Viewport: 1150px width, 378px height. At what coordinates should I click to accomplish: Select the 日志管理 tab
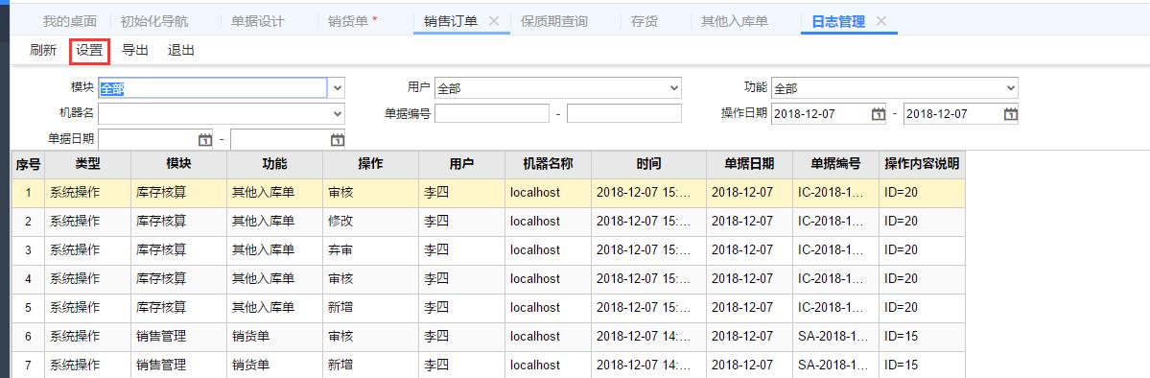[x=838, y=21]
